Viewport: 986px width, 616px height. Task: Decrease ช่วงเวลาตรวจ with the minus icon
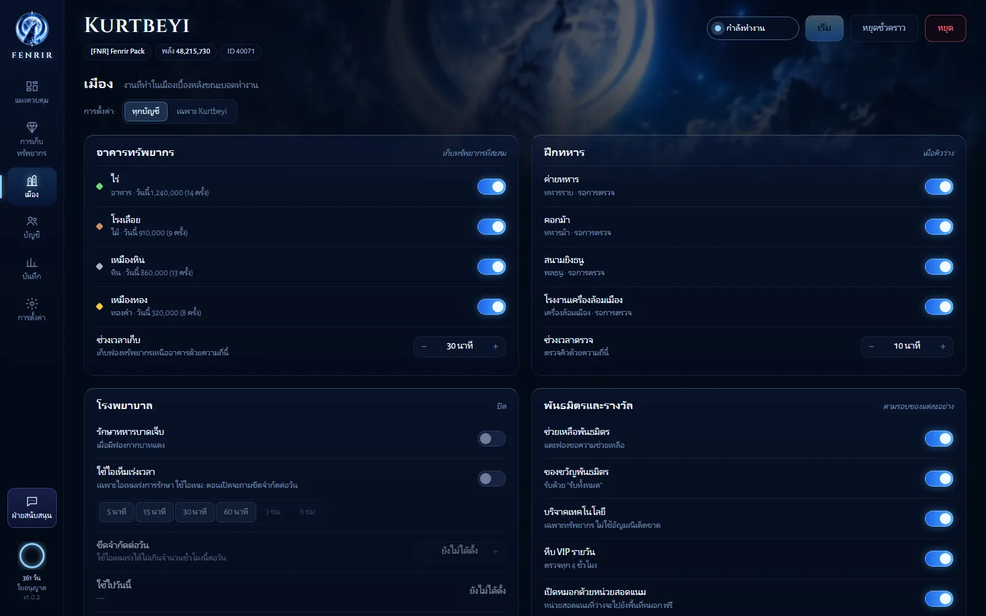[x=871, y=347]
